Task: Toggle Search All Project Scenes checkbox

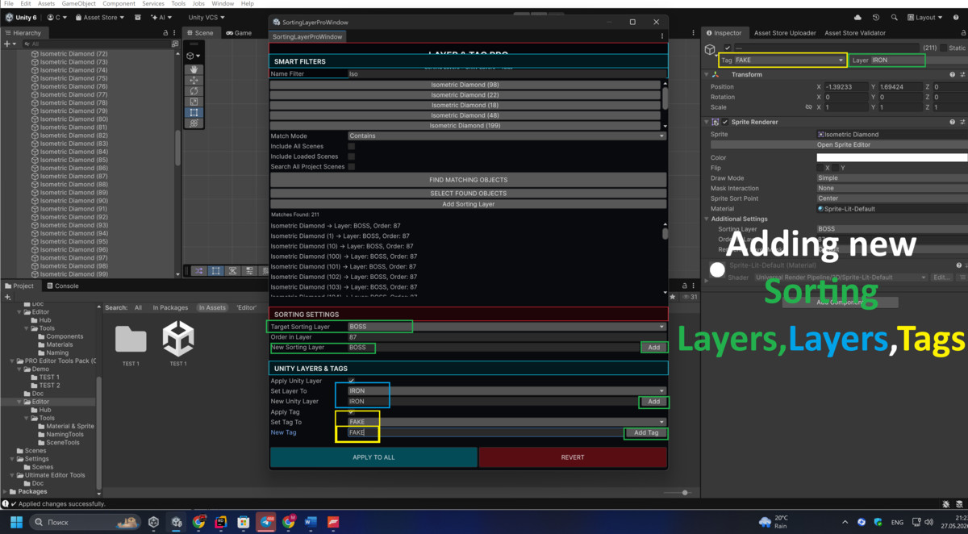Action: pos(351,166)
